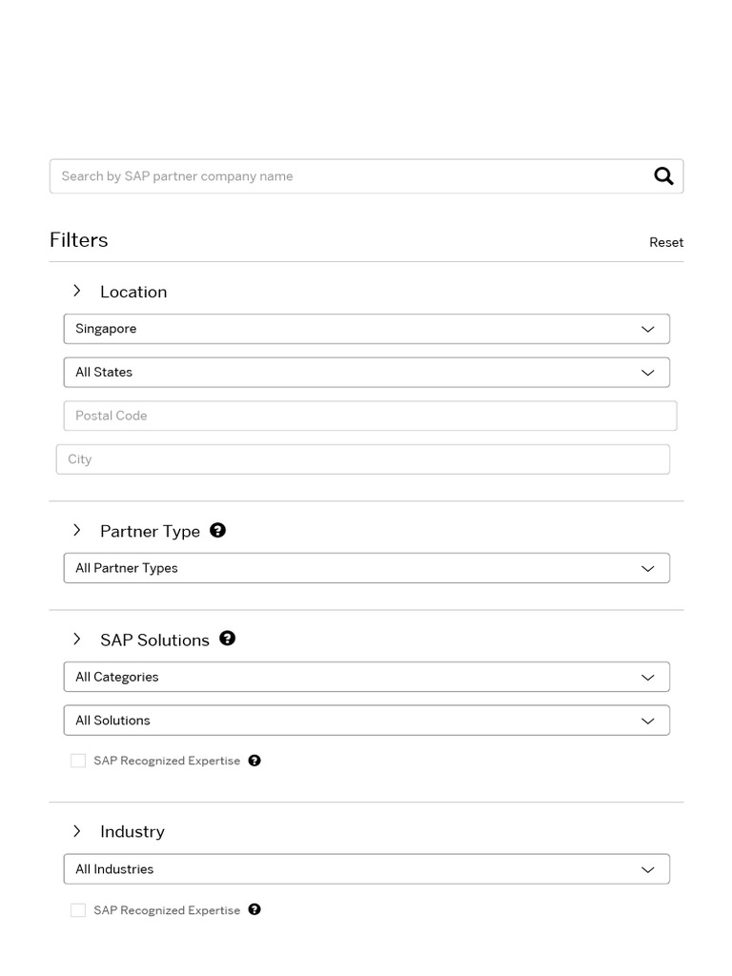The height and width of the screenshot is (976, 732).
Task: Click the magnifying glass search icon
Action: (x=663, y=176)
